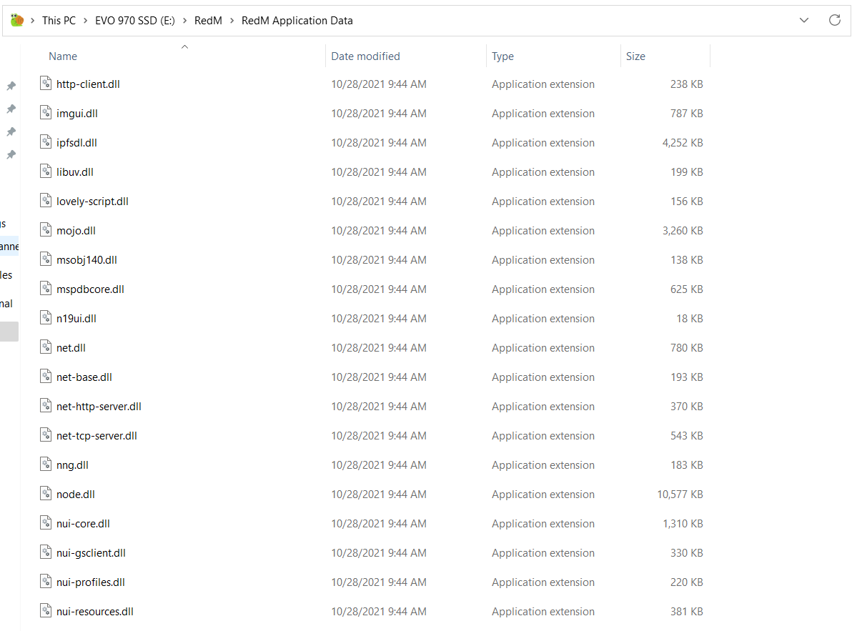The image size is (857, 631).
Task: Select the net-base.dll file name
Action: [x=84, y=377]
